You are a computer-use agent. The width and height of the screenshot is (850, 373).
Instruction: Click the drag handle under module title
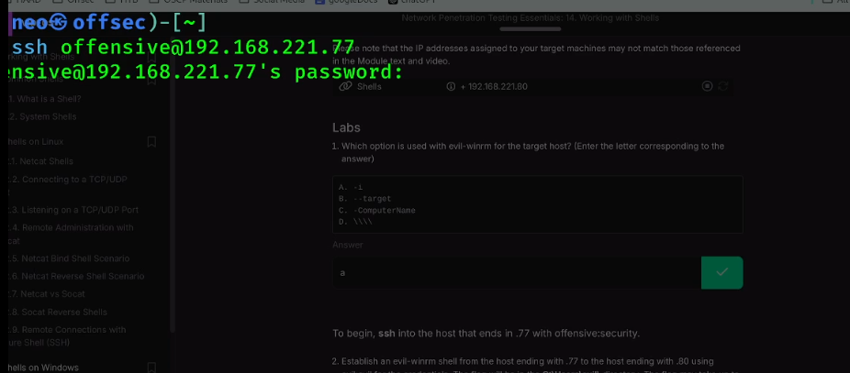coord(531,28)
